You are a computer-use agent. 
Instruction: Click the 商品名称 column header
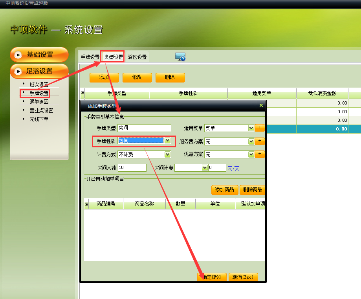(x=144, y=204)
